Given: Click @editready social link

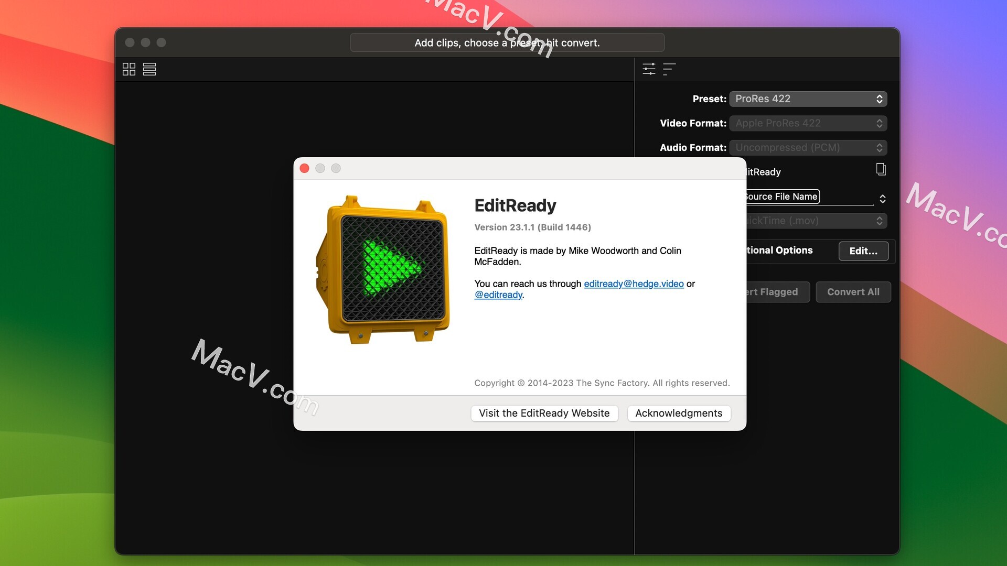Looking at the screenshot, I should pos(498,293).
